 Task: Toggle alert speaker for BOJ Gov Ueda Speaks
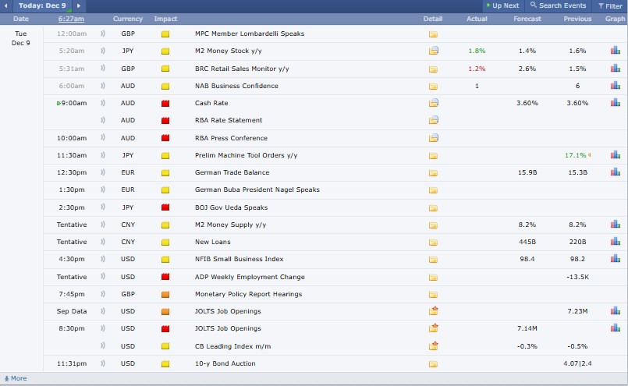point(103,207)
